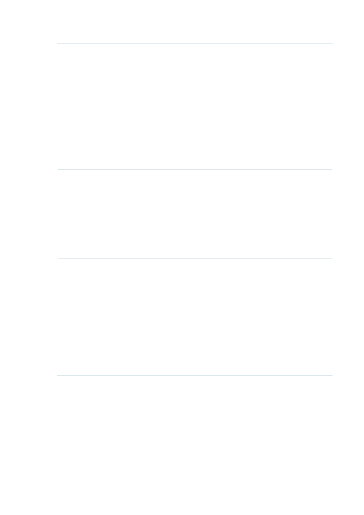Click the left end of the third divider
This screenshot has width=364, height=515.
(x=59, y=258)
